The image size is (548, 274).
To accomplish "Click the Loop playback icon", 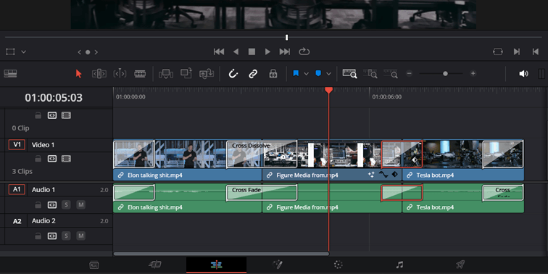I will (304, 51).
